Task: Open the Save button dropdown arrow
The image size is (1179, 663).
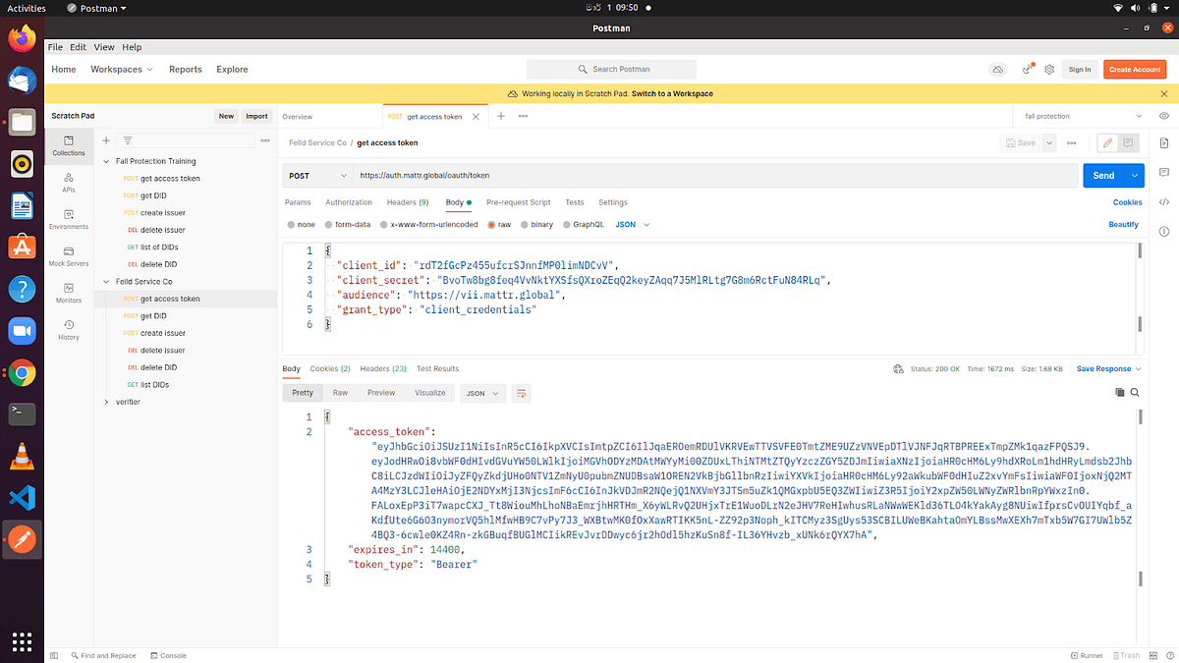Action: click(x=1049, y=142)
